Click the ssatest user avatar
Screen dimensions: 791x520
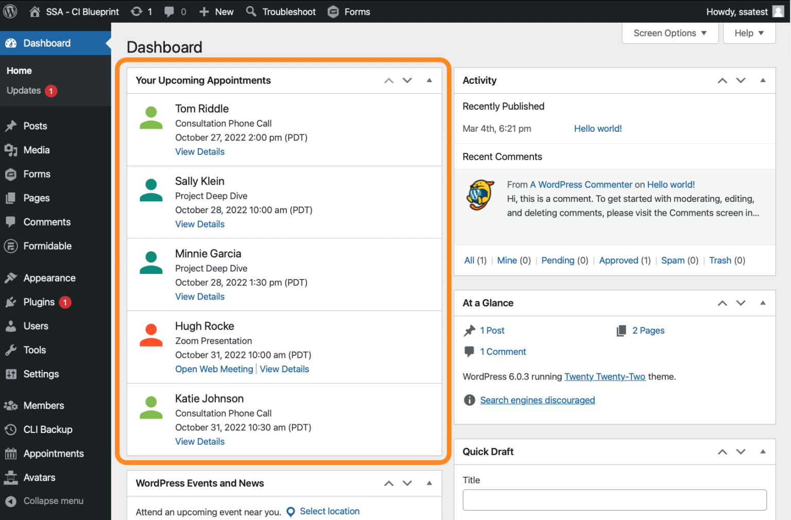[x=778, y=11]
